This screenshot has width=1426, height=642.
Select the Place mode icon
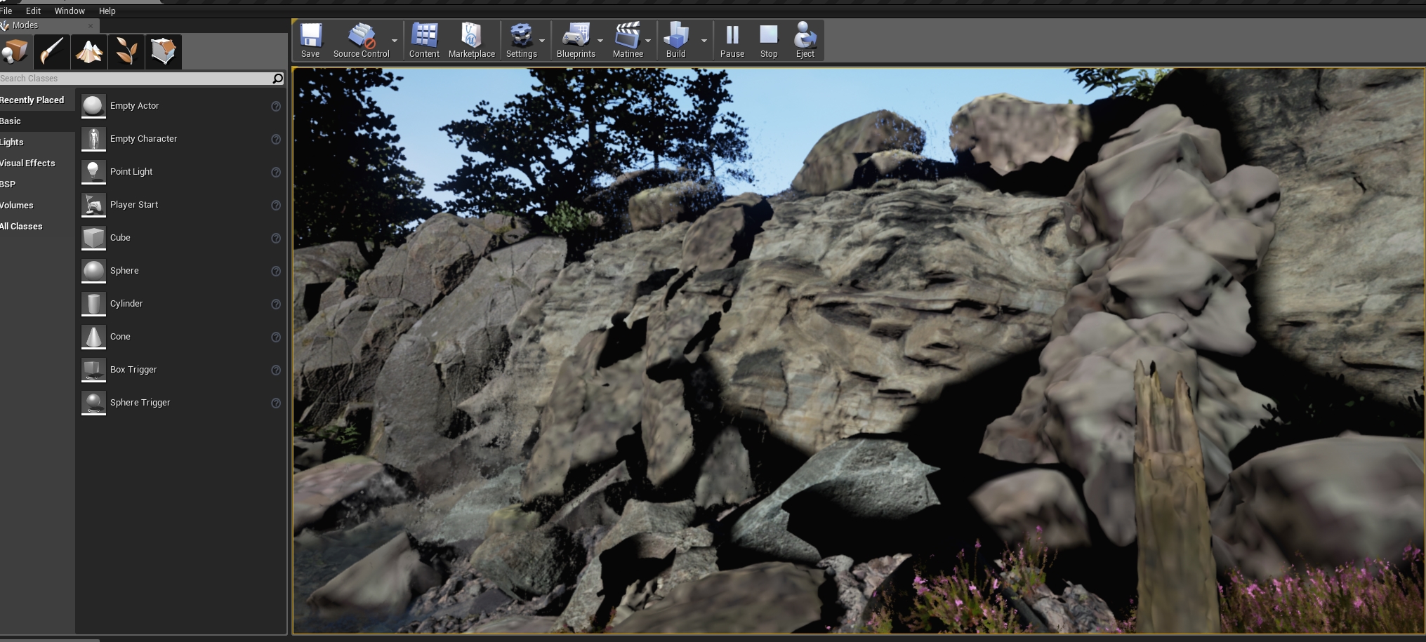pyautogui.click(x=15, y=52)
